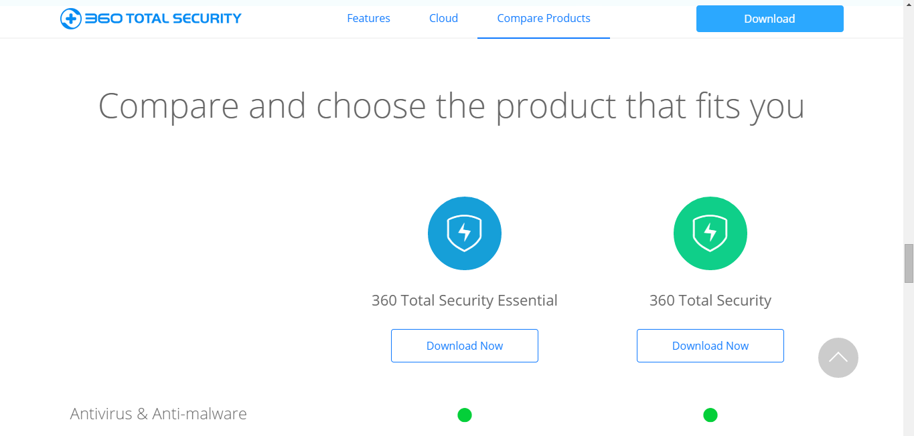Click the vertical scrollbar thumb
This screenshot has width=914, height=436.
(909, 263)
